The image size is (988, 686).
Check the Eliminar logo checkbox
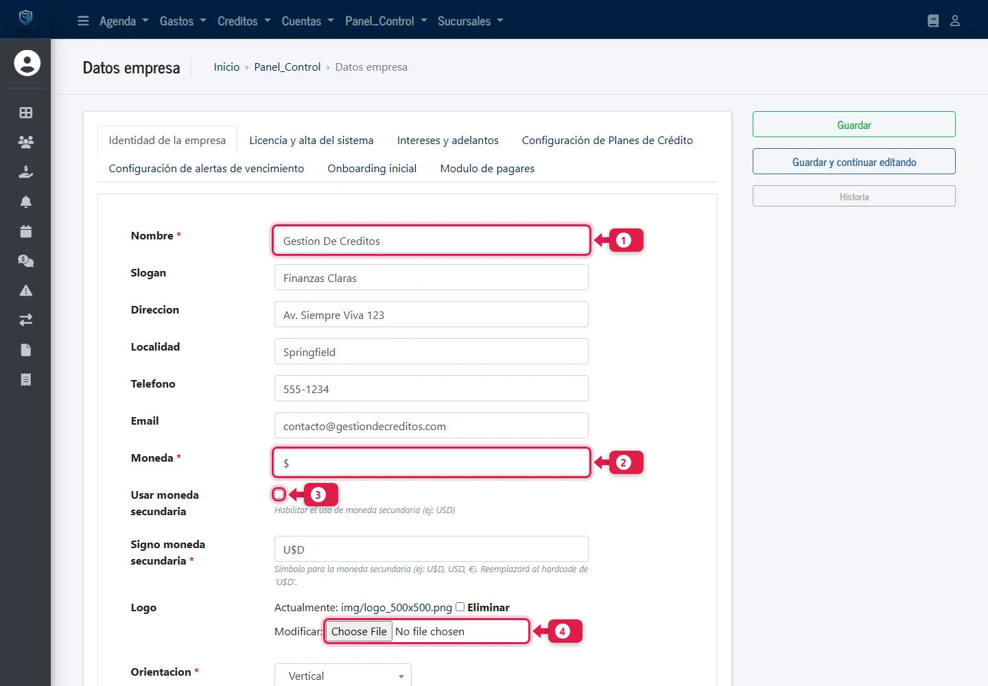coord(460,606)
